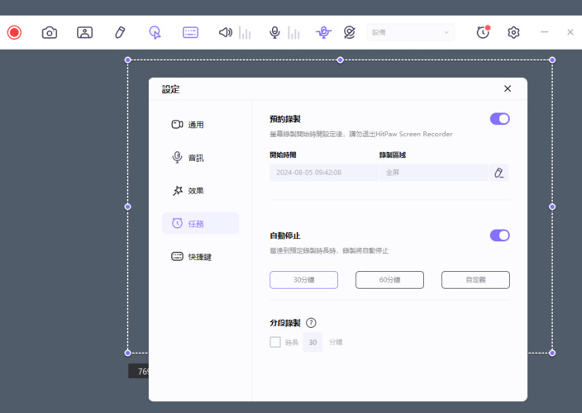Click the right-middle selection handle

tap(552, 206)
